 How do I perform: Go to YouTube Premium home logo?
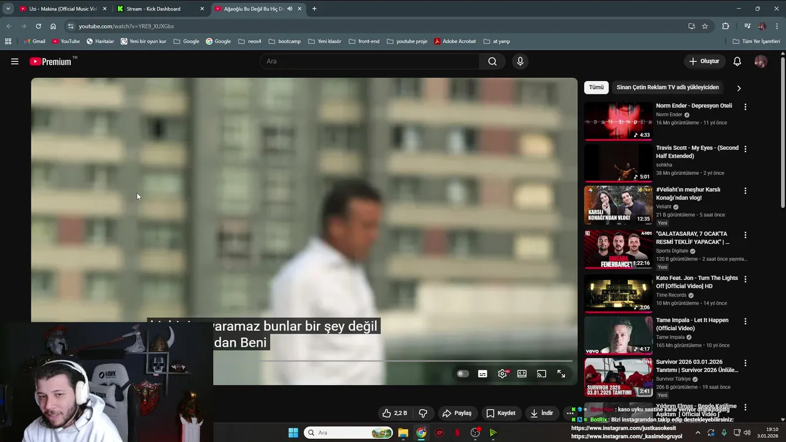(50, 61)
